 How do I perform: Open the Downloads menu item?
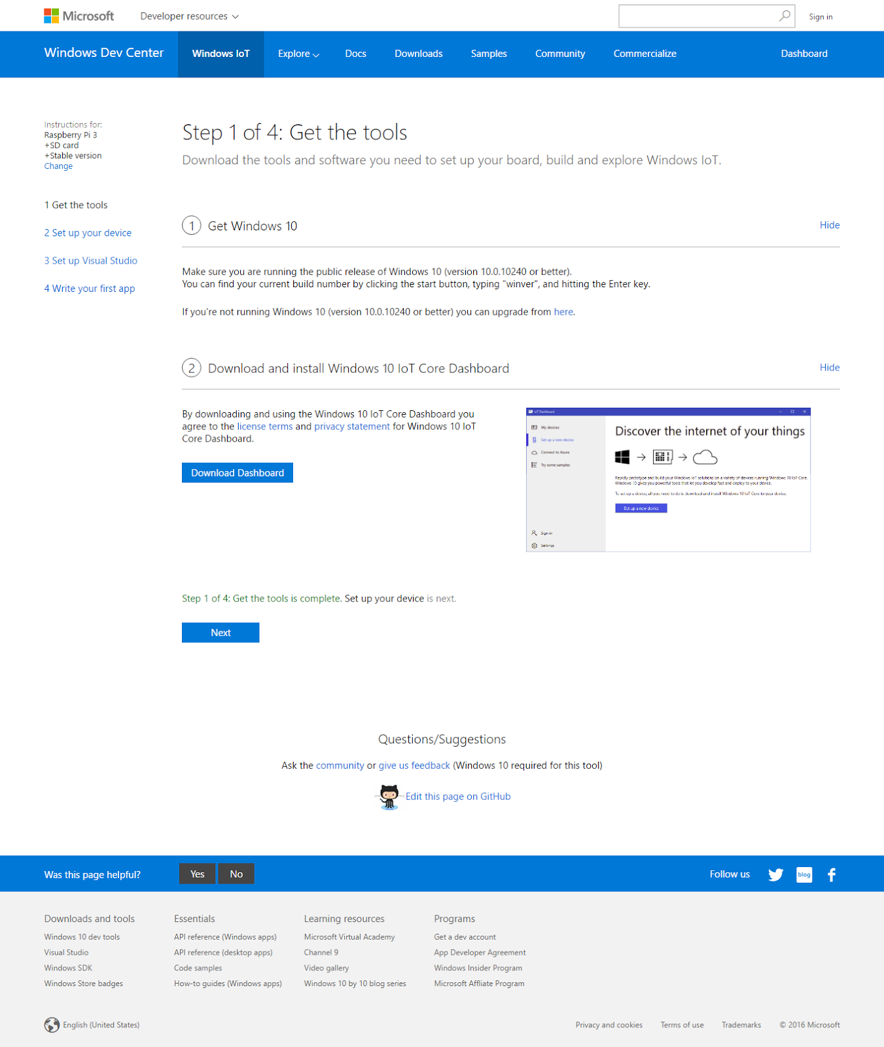click(x=419, y=54)
